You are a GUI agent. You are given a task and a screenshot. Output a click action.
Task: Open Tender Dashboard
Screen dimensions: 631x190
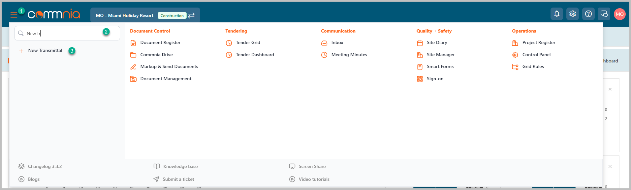[x=255, y=55]
